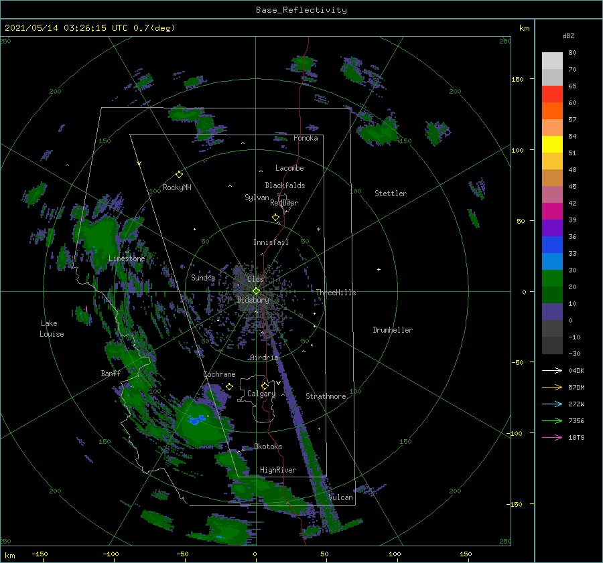Screen dimensions: 603x563
Task: Click the Innisfail label
Action: [x=271, y=242]
